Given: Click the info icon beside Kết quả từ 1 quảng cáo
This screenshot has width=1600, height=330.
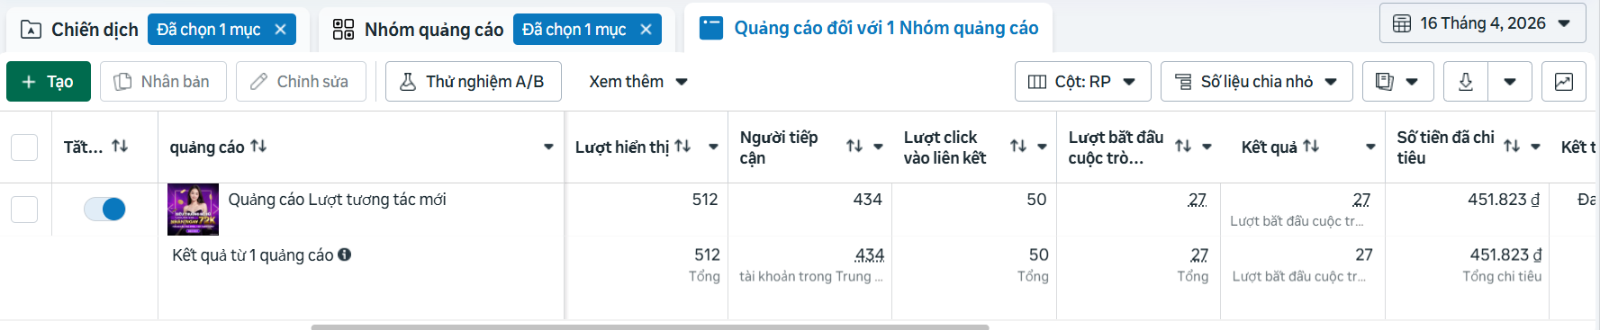Looking at the screenshot, I should pos(344,255).
